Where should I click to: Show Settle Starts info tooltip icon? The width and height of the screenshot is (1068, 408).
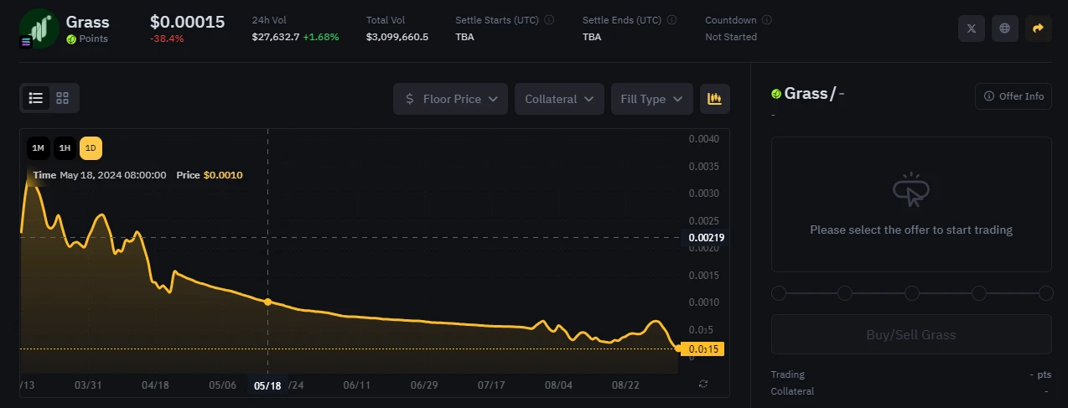click(549, 20)
